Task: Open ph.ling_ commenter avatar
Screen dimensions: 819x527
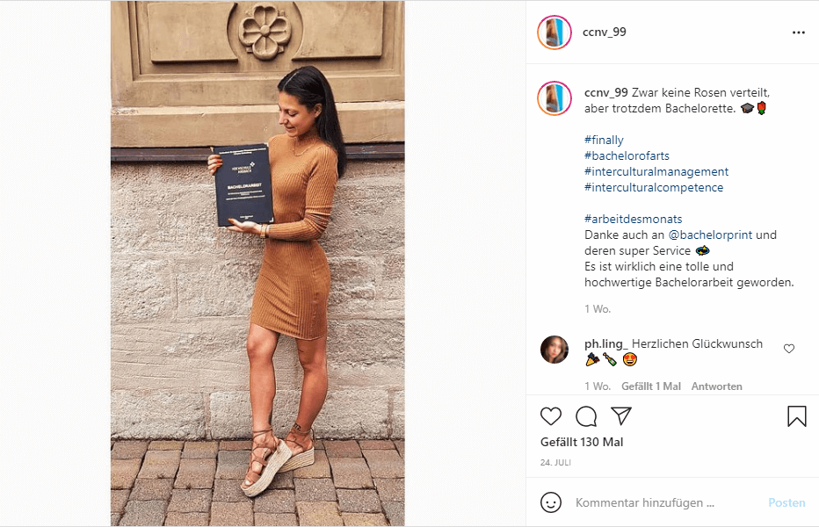Action: tap(554, 350)
